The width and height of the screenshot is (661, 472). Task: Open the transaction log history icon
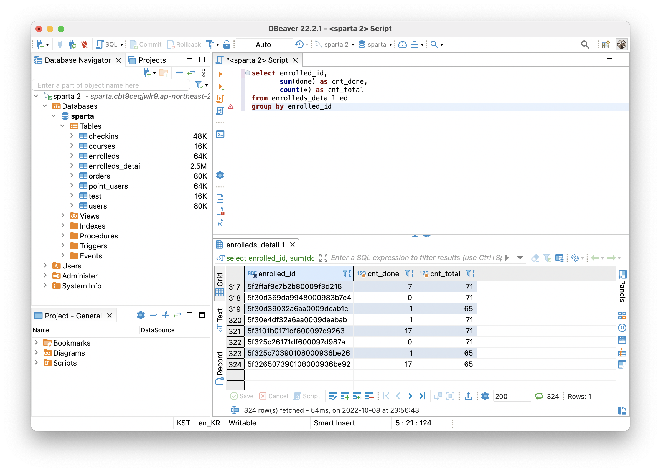click(299, 44)
